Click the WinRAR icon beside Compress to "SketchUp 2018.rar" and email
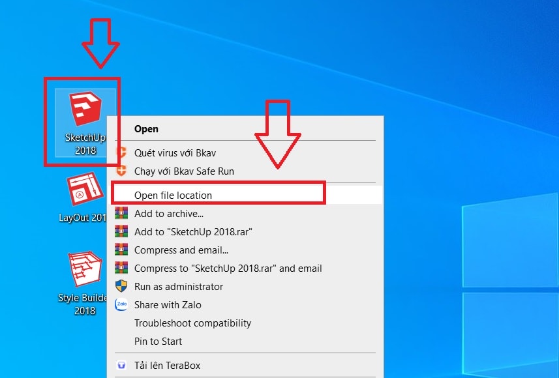The height and width of the screenshot is (378, 559). click(x=121, y=268)
